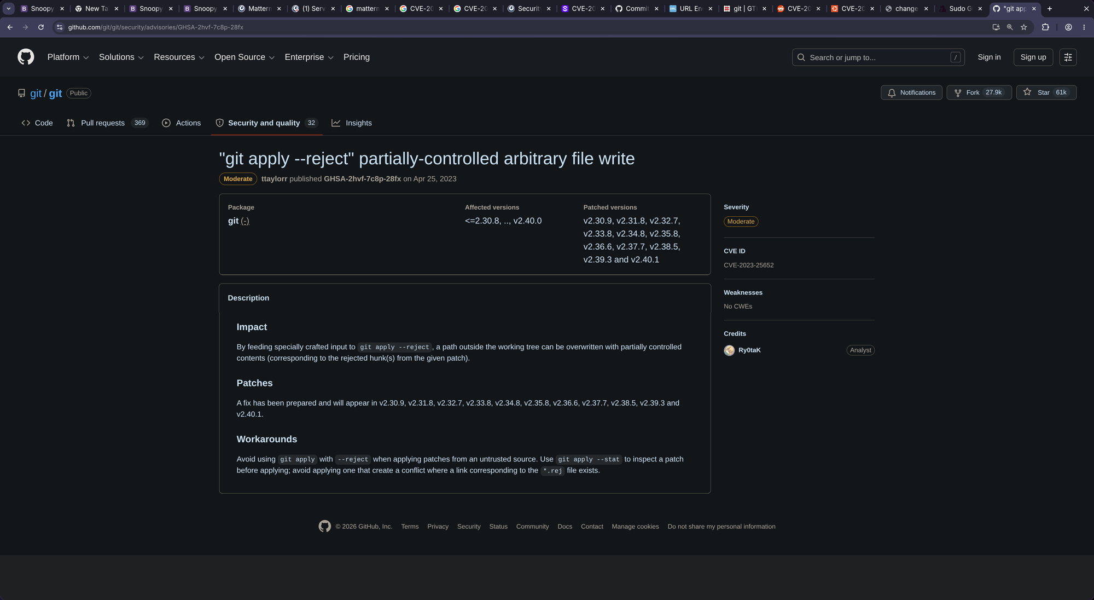Focus the Search or jump to field
The image size is (1094, 600).
[878, 57]
